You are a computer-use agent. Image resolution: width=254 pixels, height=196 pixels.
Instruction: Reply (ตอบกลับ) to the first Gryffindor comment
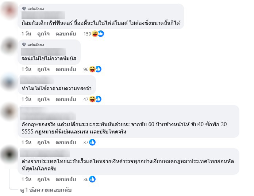[x=66, y=34]
